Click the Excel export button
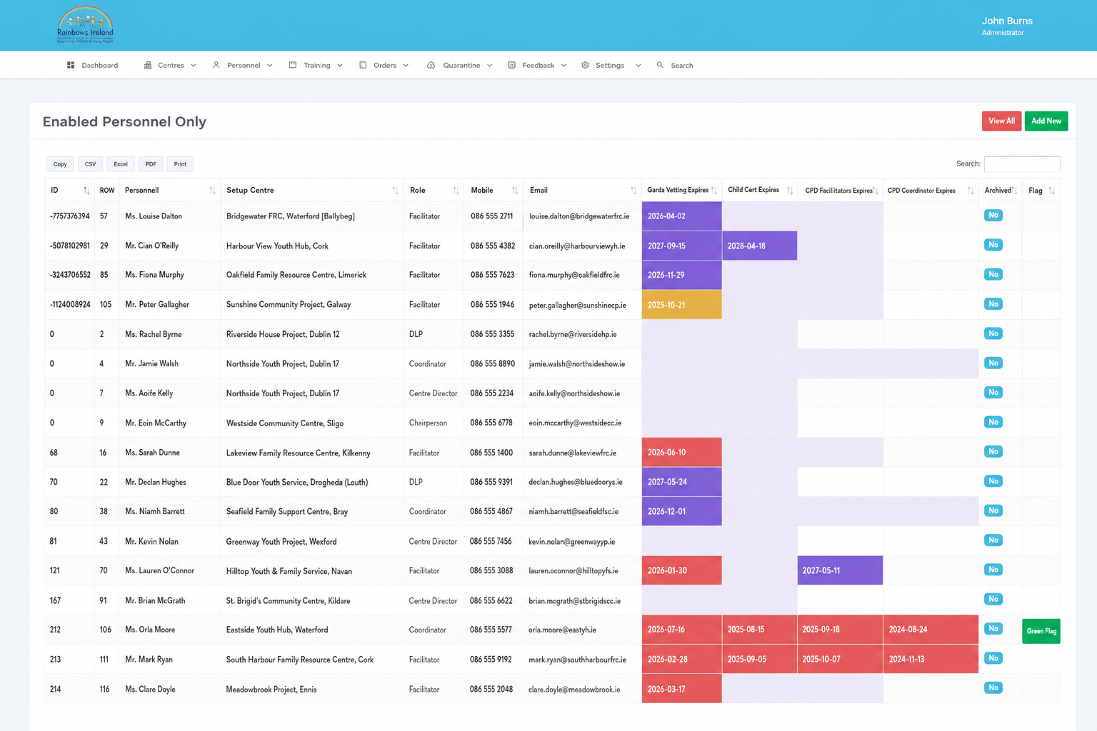The image size is (1097, 731). [121, 164]
